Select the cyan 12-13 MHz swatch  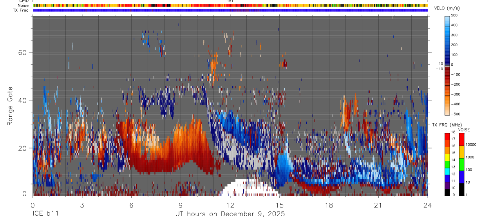(x=447, y=171)
